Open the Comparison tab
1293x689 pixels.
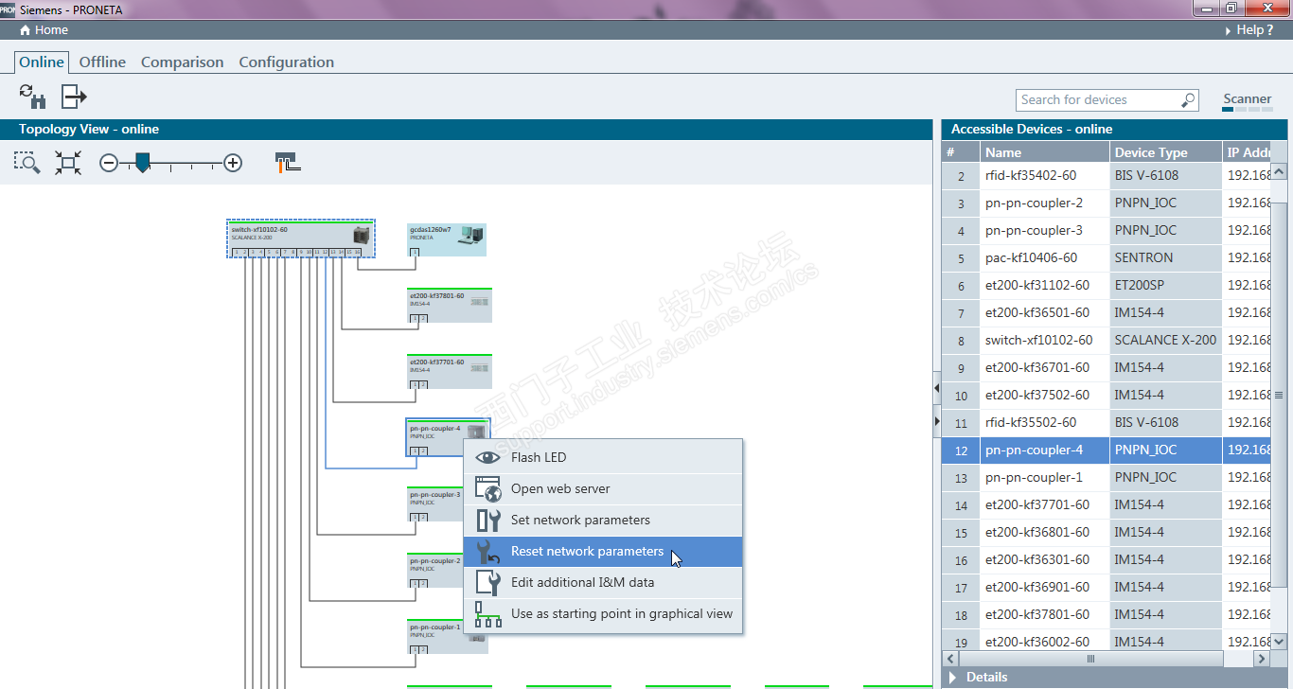[183, 62]
